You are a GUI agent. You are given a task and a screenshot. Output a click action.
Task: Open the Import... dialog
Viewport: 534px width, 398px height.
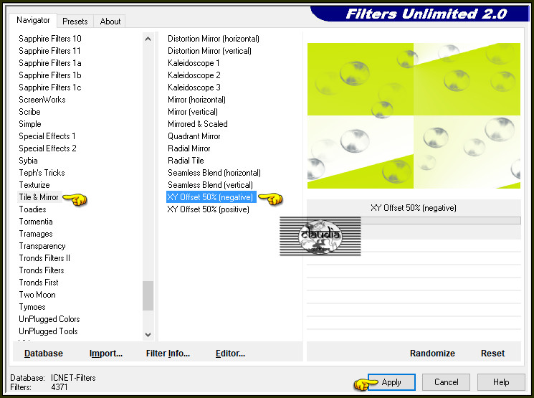click(x=106, y=354)
